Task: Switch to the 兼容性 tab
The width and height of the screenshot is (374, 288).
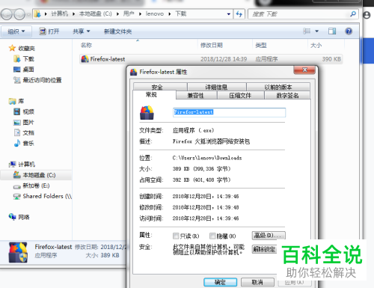Action: pos(196,95)
